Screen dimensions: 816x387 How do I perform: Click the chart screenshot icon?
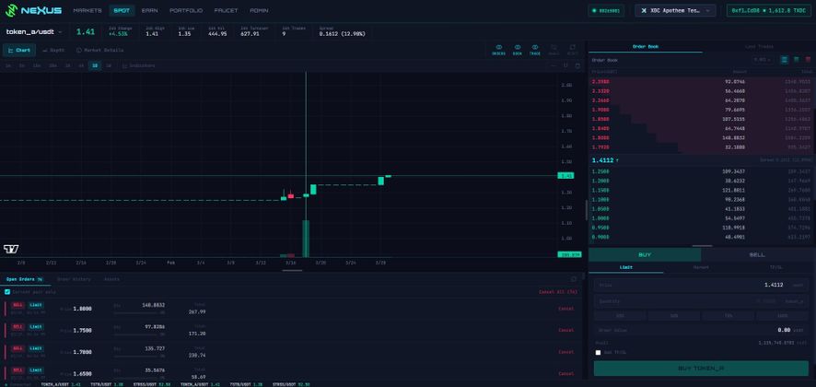click(565, 65)
